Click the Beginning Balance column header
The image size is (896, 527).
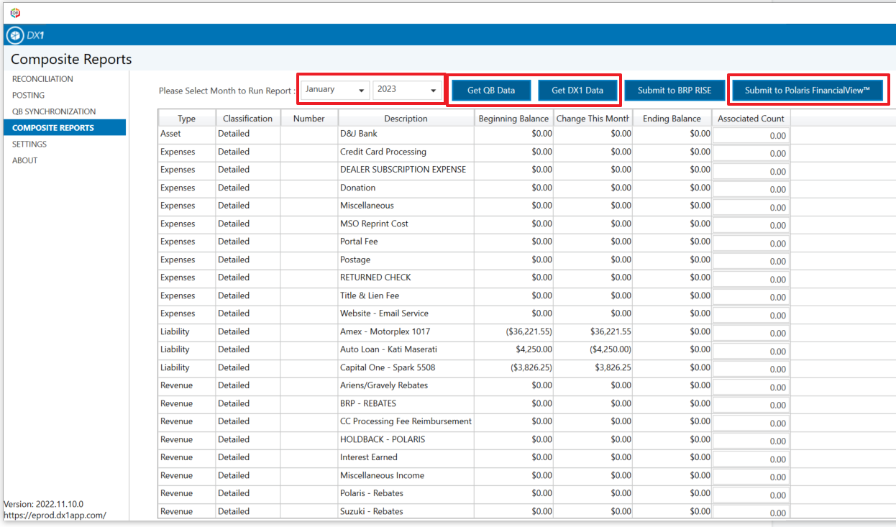(x=514, y=119)
